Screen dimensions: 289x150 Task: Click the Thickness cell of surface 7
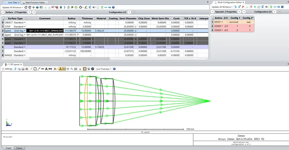pyautogui.click(x=86, y=51)
